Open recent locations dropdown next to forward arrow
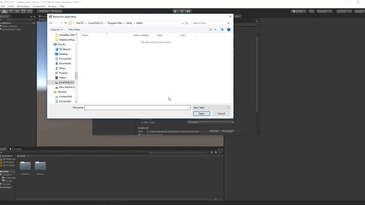The width and height of the screenshot is (365, 205). (62, 23)
